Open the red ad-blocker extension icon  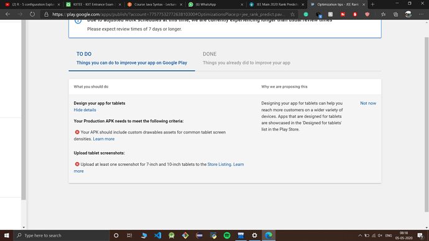(x=355, y=14)
